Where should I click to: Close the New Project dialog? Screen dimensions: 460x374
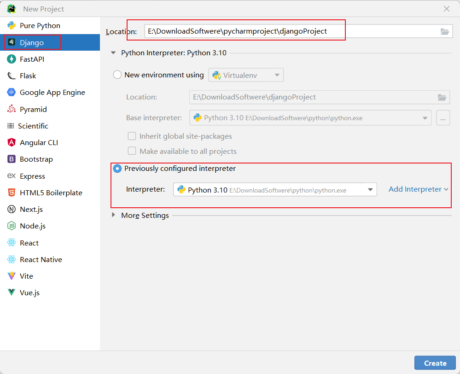447,9
